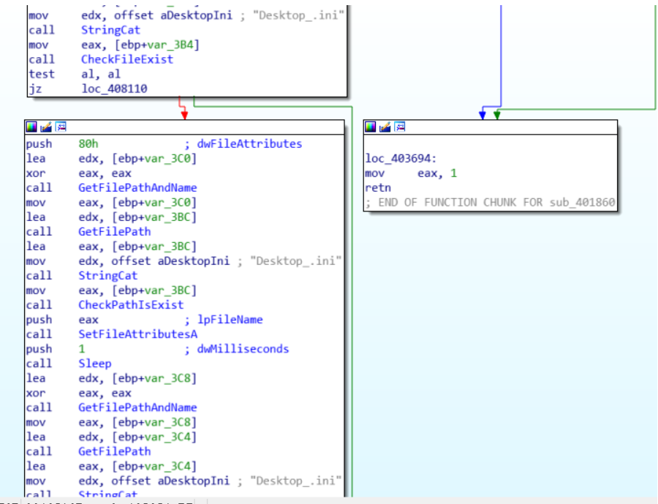The image size is (658, 504).
Task: Click pencil edit icon on loc_403694 block
Action: tap(385, 127)
